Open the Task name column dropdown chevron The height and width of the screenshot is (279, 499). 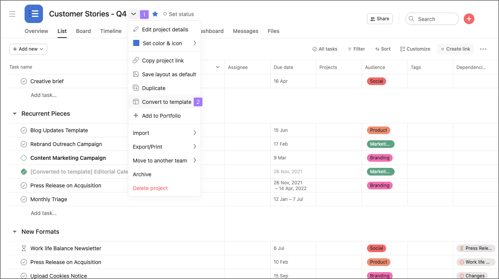click(x=218, y=67)
